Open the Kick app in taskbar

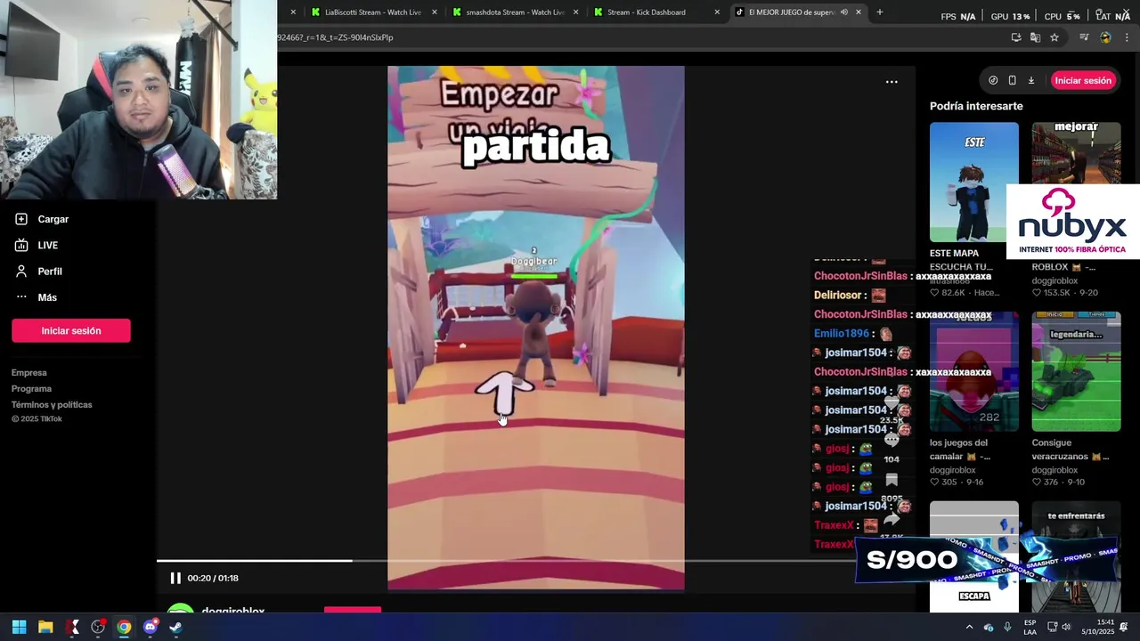click(72, 627)
